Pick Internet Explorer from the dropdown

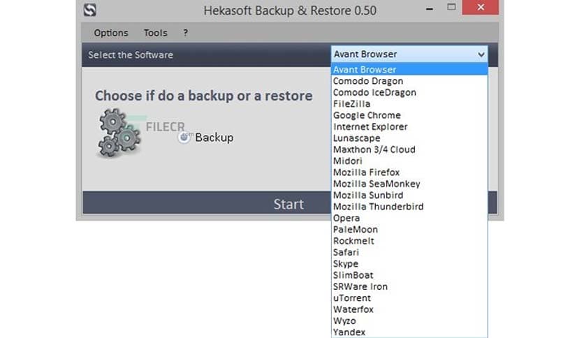coord(409,126)
